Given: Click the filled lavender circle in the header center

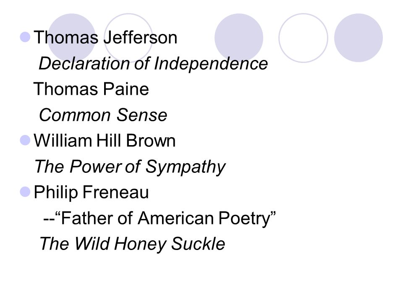Looking at the screenshot, I should pos(239,37).
